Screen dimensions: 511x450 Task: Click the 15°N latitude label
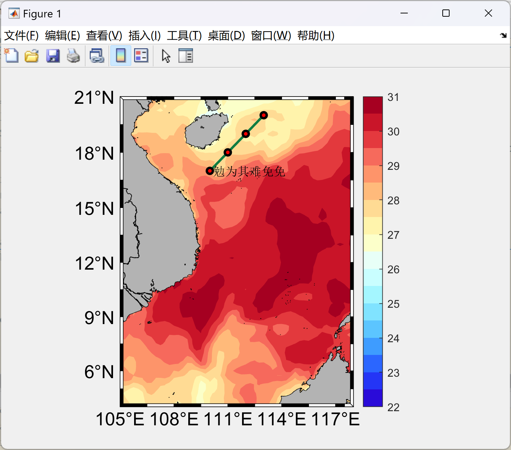[x=94, y=209]
